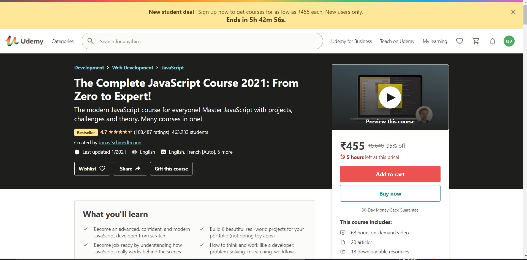
Task: Click Preview this course label
Action: tap(390, 121)
